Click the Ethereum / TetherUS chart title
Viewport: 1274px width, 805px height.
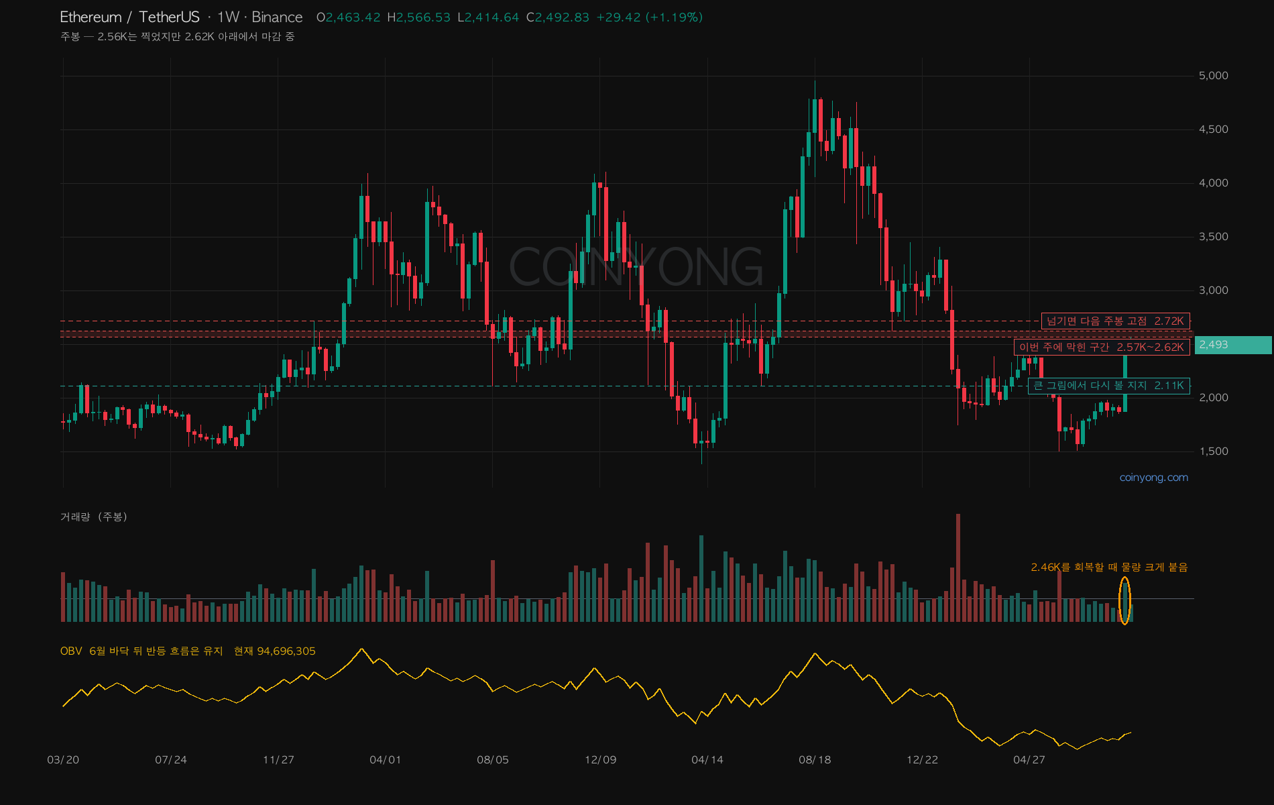point(129,17)
